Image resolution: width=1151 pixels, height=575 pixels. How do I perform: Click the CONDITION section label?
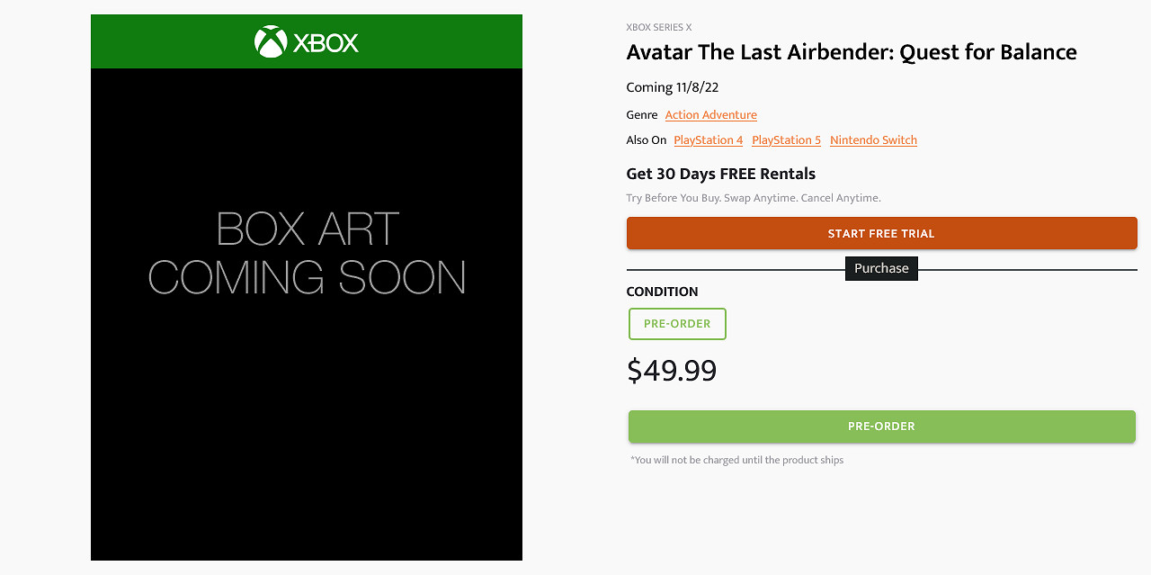[662, 292]
